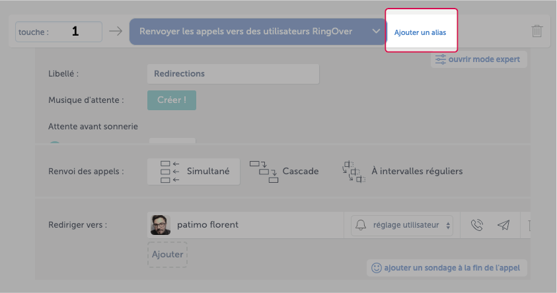This screenshot has width=557, height=293.
Task: Click the paper plane icon in the redirect row
Action: (503, 225)
